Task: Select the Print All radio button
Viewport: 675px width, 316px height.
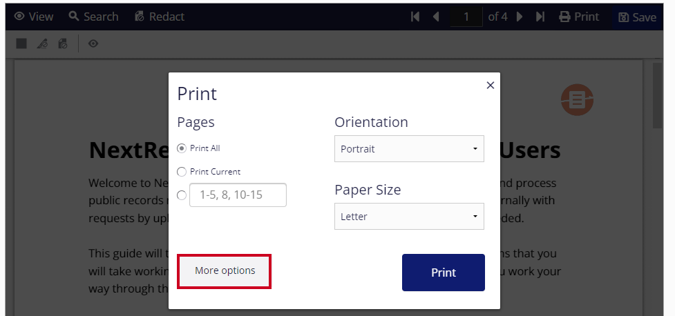Action: (182, 148)
